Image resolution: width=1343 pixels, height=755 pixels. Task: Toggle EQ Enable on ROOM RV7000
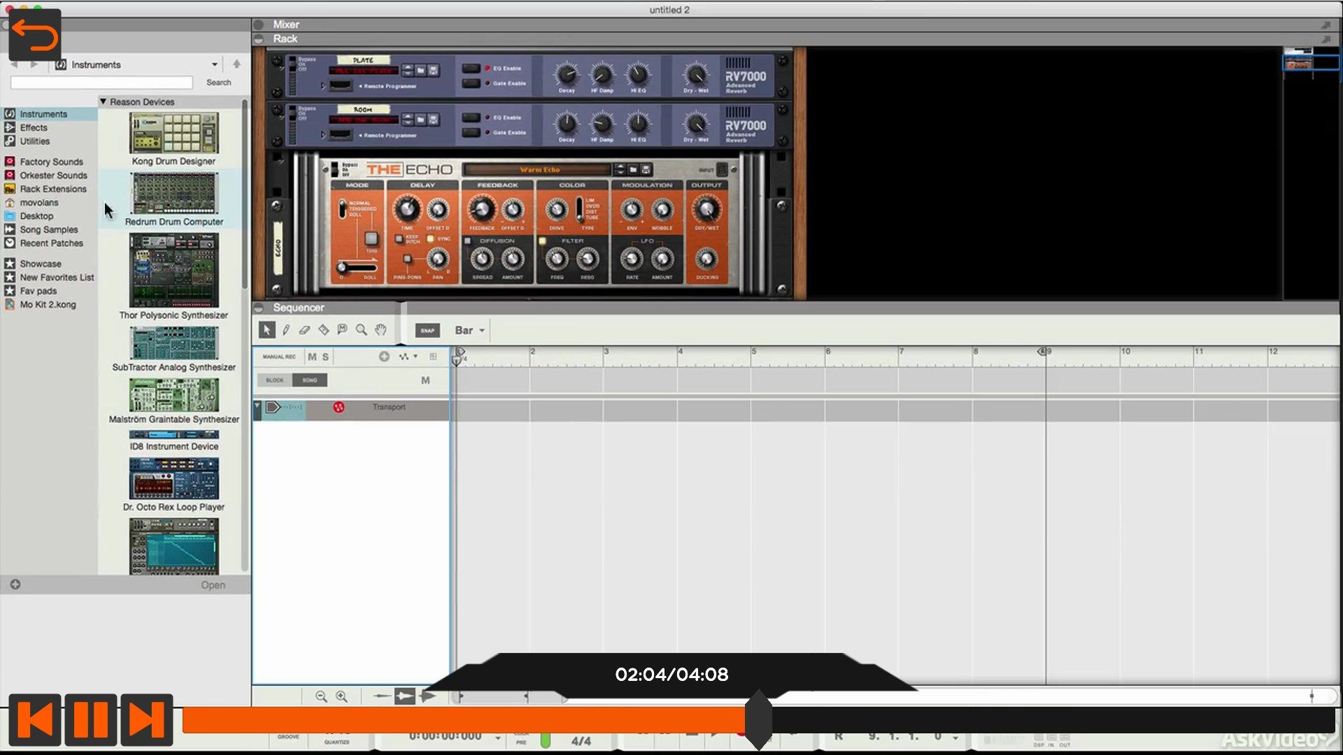[471, 117]
